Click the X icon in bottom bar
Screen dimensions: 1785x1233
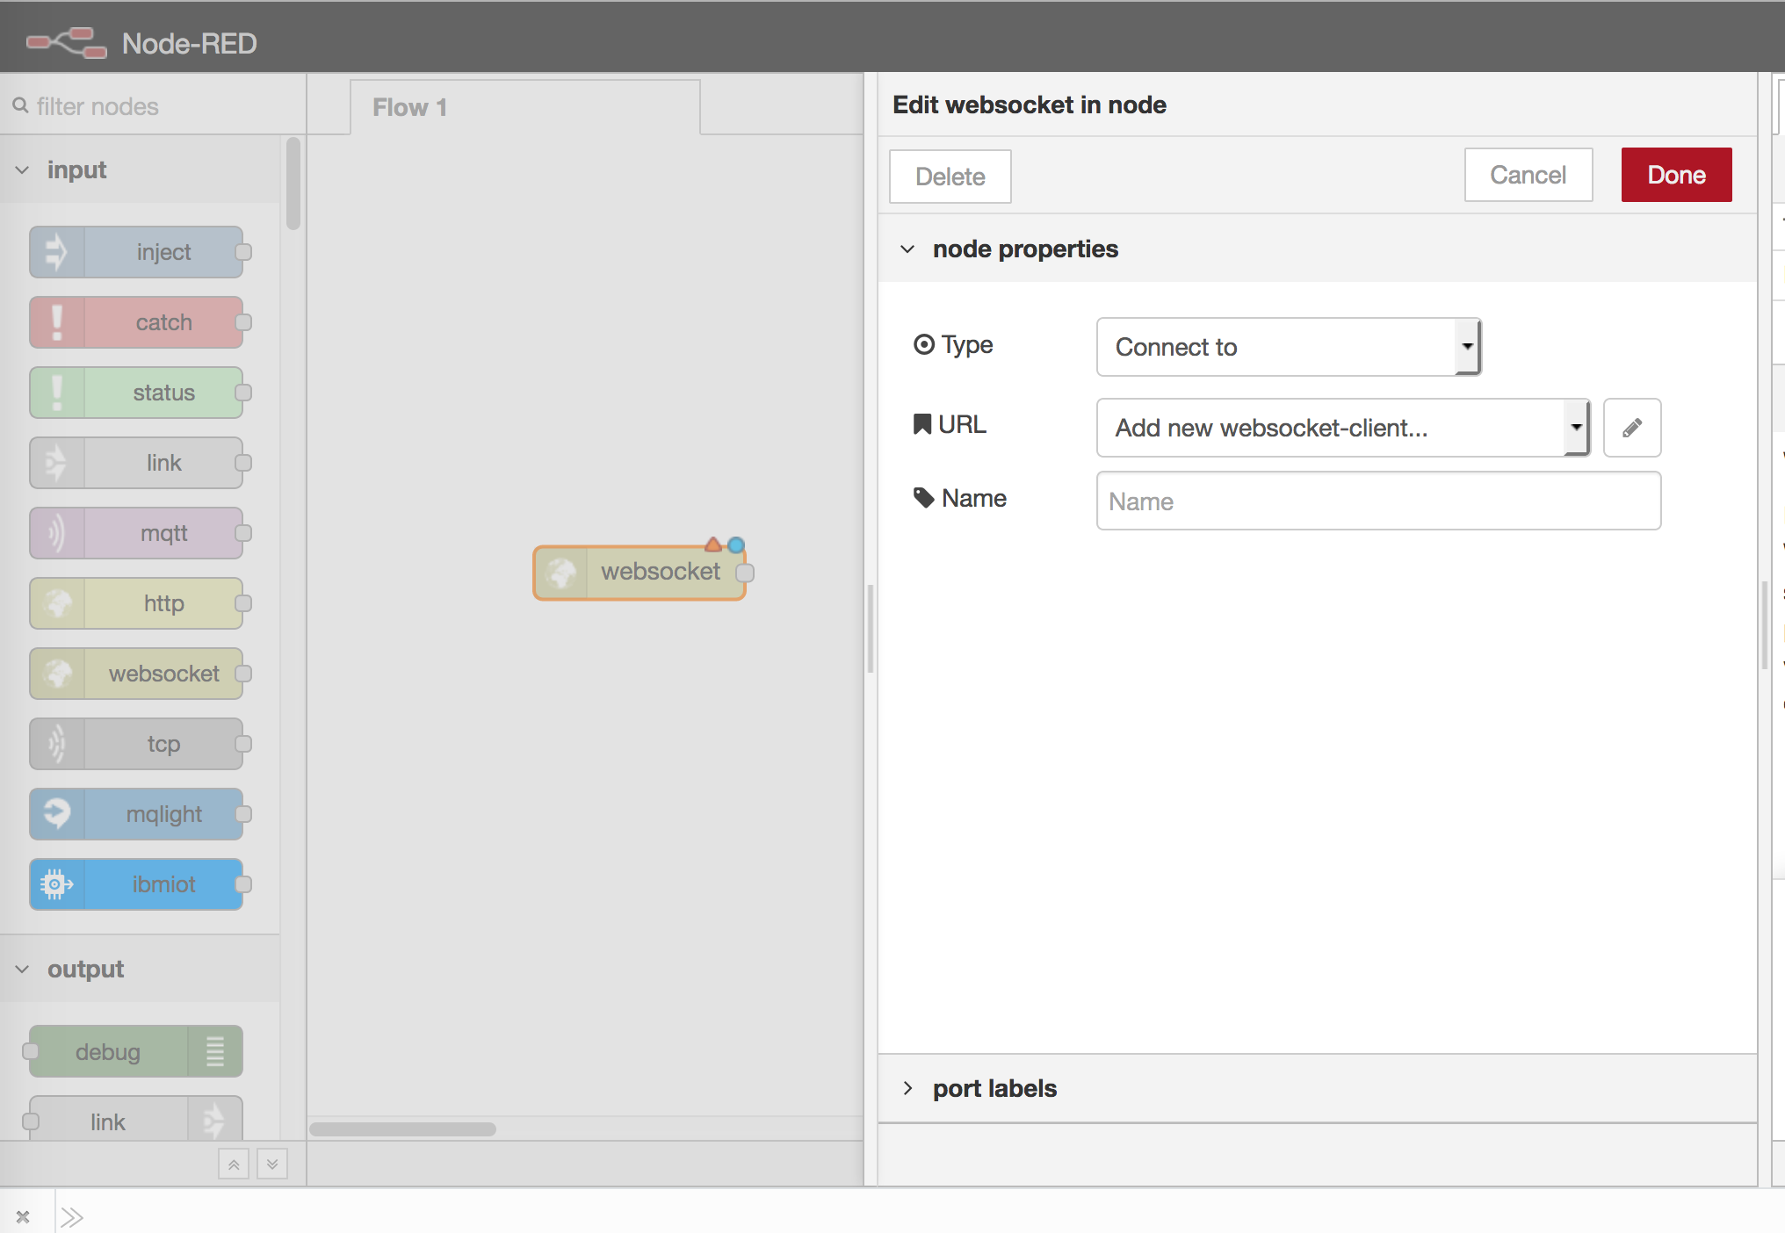click(x=24, y=1216)
